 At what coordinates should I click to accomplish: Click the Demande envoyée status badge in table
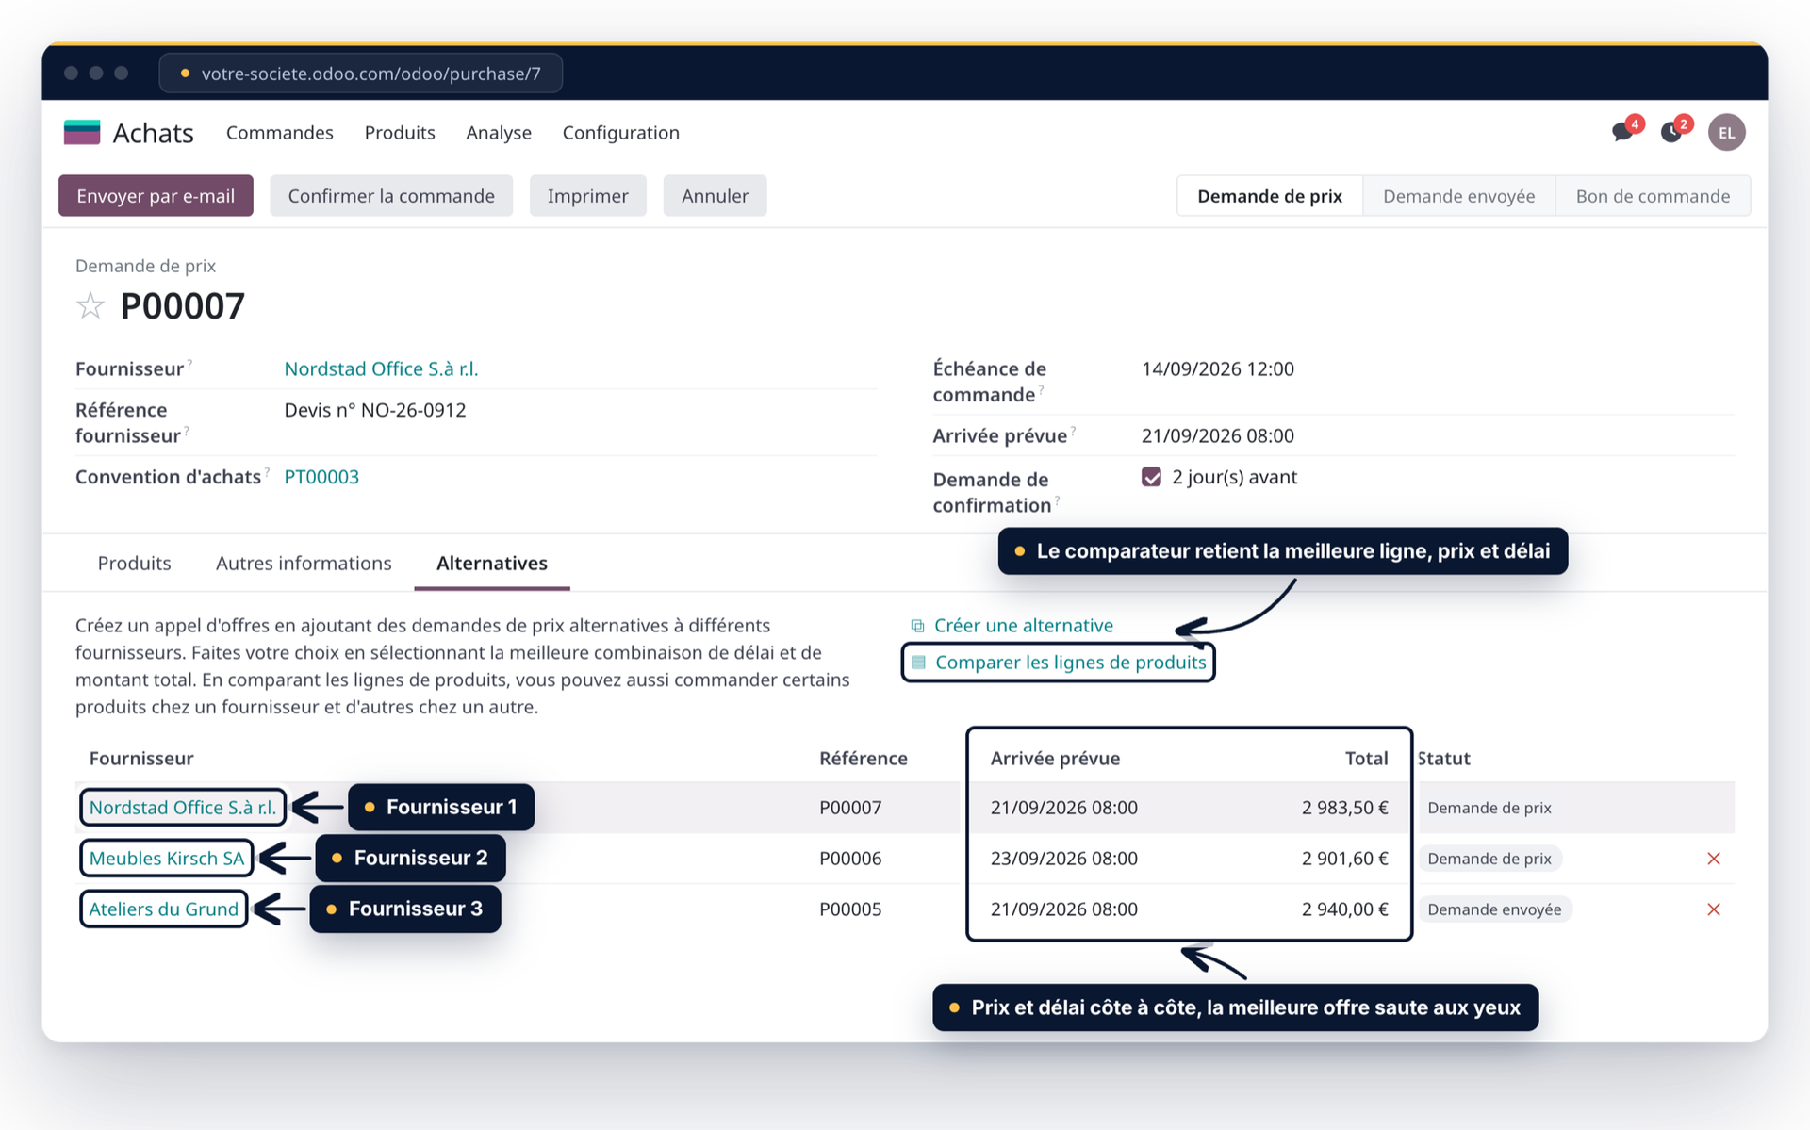click(1494, 909)
